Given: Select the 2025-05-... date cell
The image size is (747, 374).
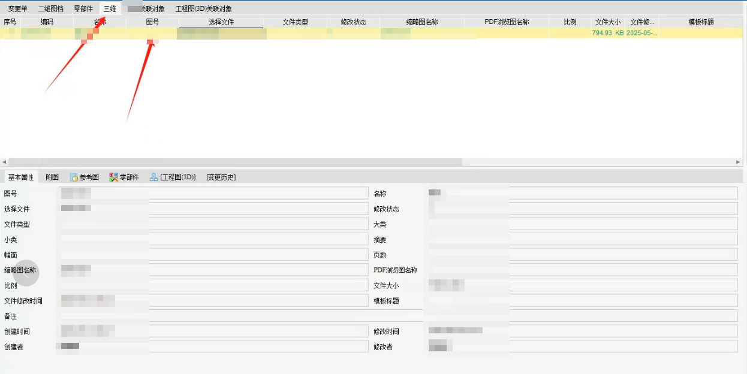Looking at the screenshot, I should (642, 33).
